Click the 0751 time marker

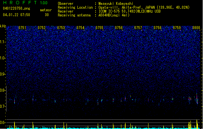(22, 28)
